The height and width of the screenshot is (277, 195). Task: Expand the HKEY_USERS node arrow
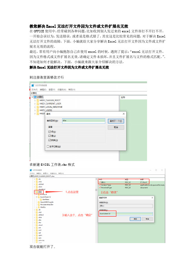coord(35,110)
